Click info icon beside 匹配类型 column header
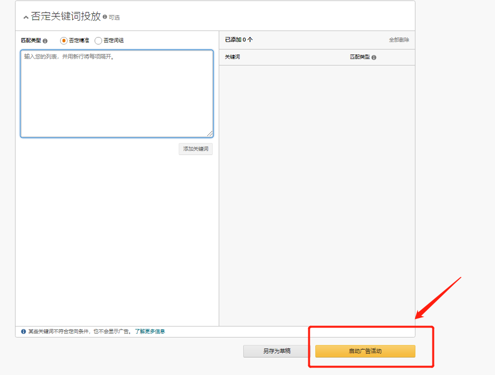Screen dimensions: 495x375 [x=374, y=57]
